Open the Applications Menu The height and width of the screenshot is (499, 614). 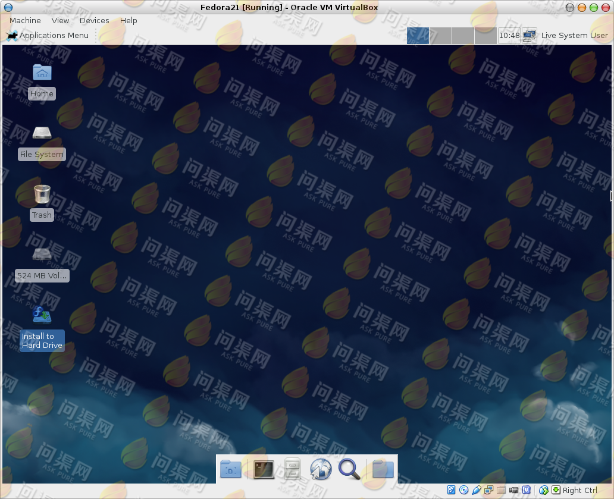[x=48, y=35]
